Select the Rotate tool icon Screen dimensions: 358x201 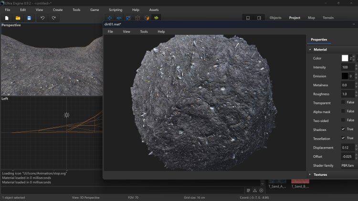click(119, 18)
